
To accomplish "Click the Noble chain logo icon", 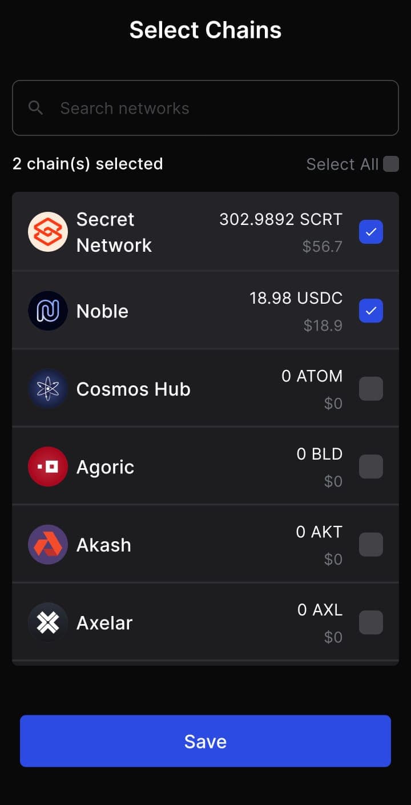I will point(48,311).
